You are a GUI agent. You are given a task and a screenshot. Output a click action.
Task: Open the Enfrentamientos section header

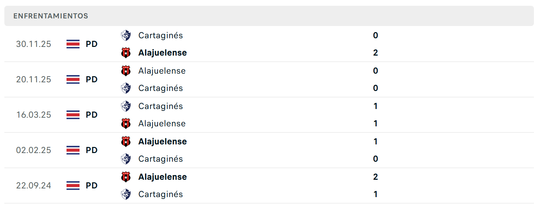click(x=269, y=16)
